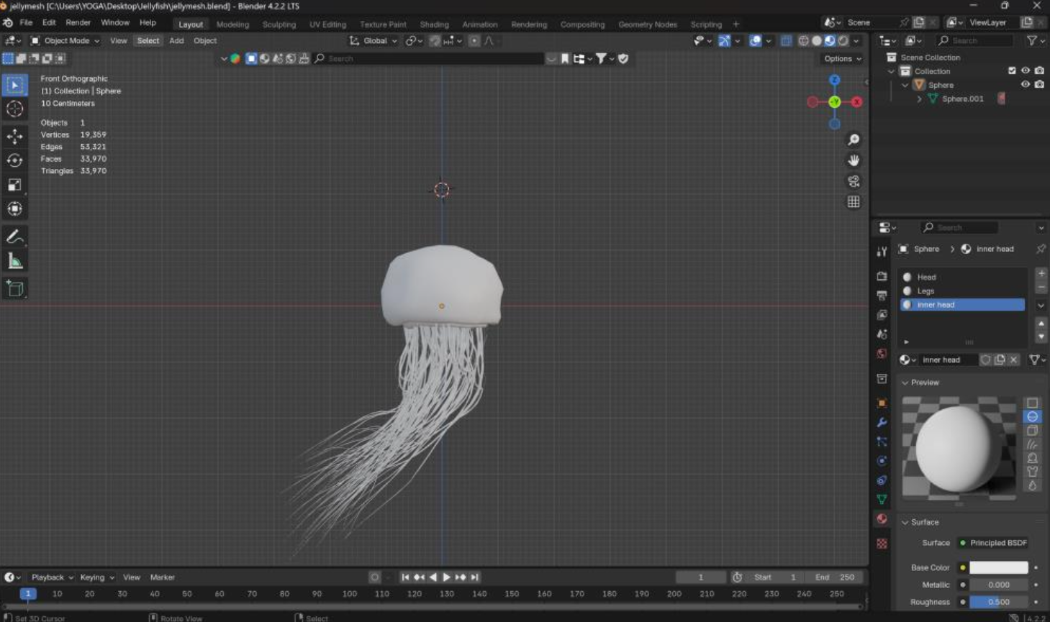The image size is (1050, 622).
Task: Disable Sphere object in renders
Action: tap(1039, 85)
